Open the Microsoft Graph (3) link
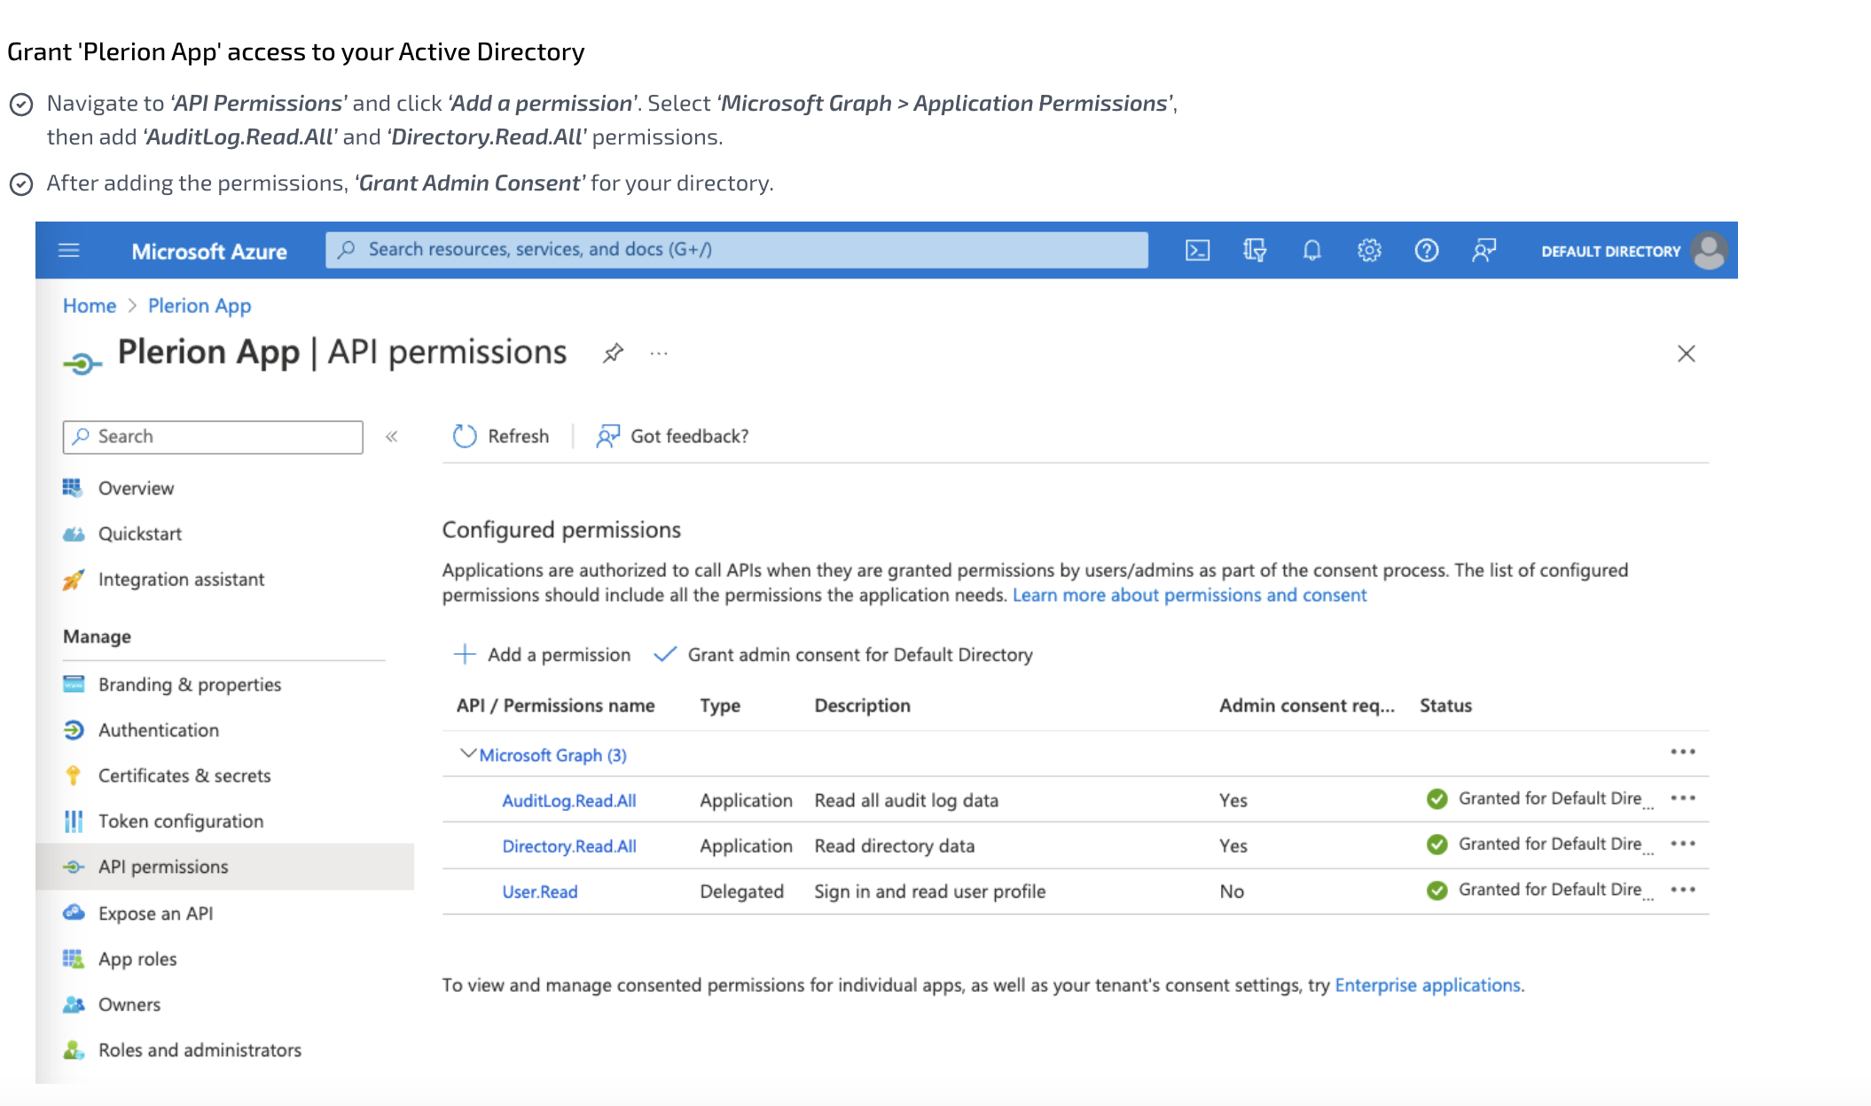 click(x=553, y=755)
